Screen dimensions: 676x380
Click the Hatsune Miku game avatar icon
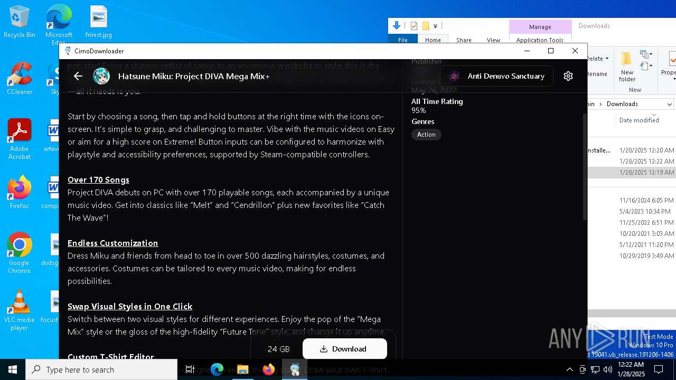tap(101, 76)
